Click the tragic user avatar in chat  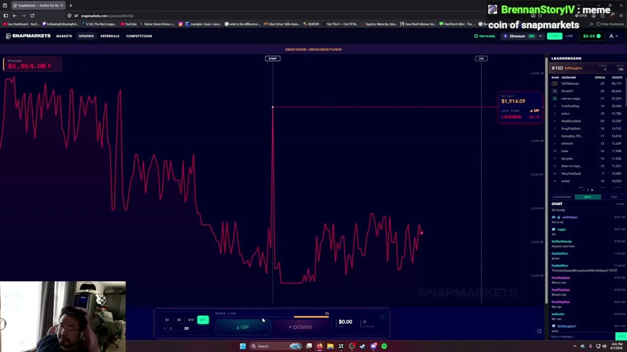coord(554,229)
